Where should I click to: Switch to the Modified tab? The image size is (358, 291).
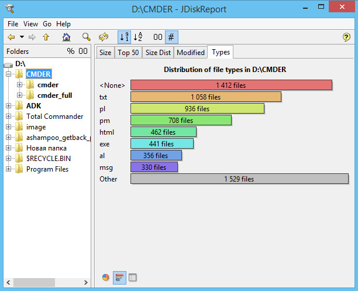point(191,53)
